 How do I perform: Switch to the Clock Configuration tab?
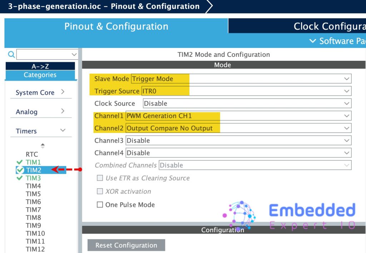pos(329,26)
